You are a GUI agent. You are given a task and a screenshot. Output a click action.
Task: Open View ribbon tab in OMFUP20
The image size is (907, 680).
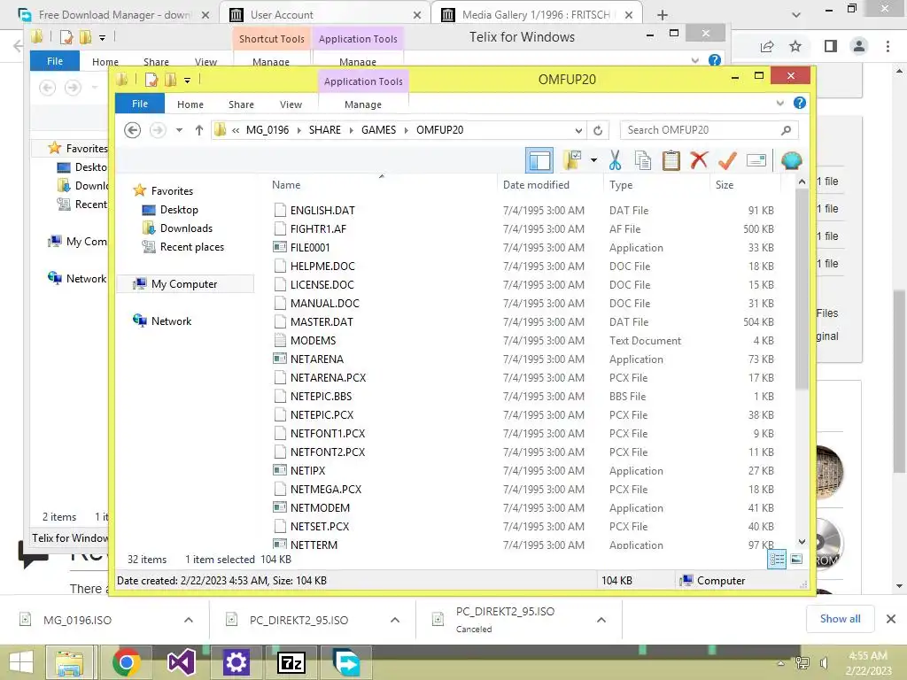click(291, 104)
